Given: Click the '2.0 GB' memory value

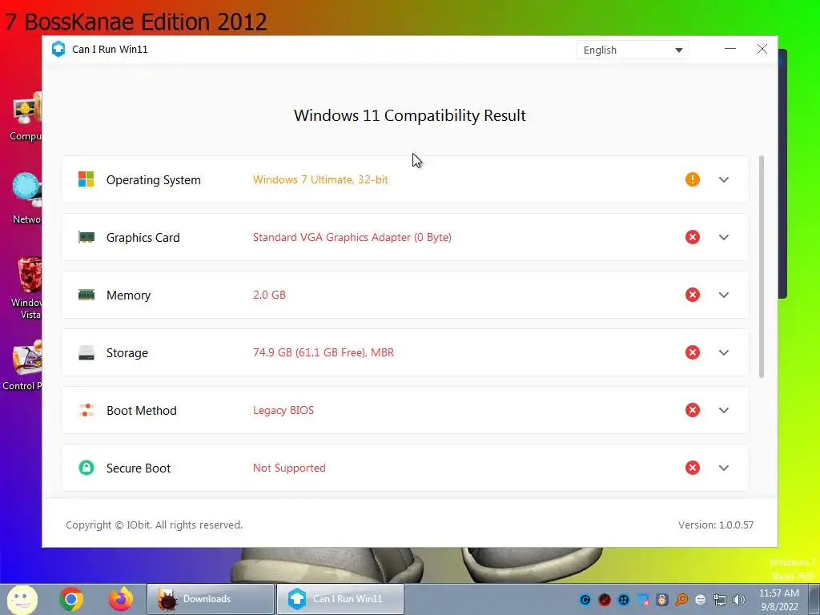Looking at the screenshot, I should (x=269, y=295).
